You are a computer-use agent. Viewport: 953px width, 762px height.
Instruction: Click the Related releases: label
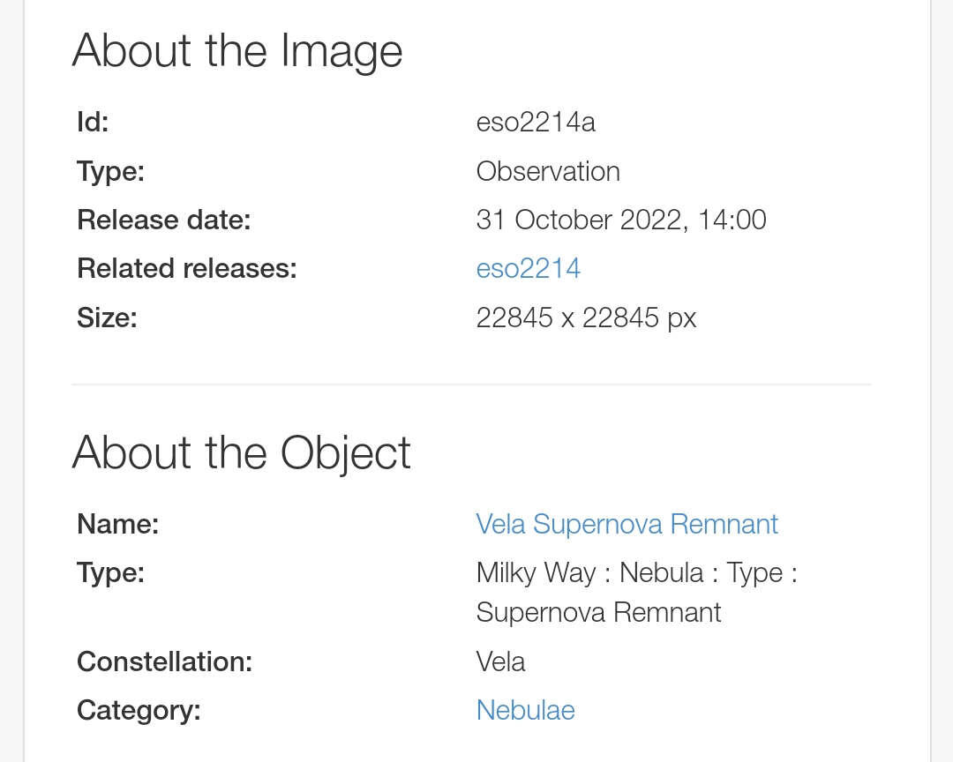187,268
